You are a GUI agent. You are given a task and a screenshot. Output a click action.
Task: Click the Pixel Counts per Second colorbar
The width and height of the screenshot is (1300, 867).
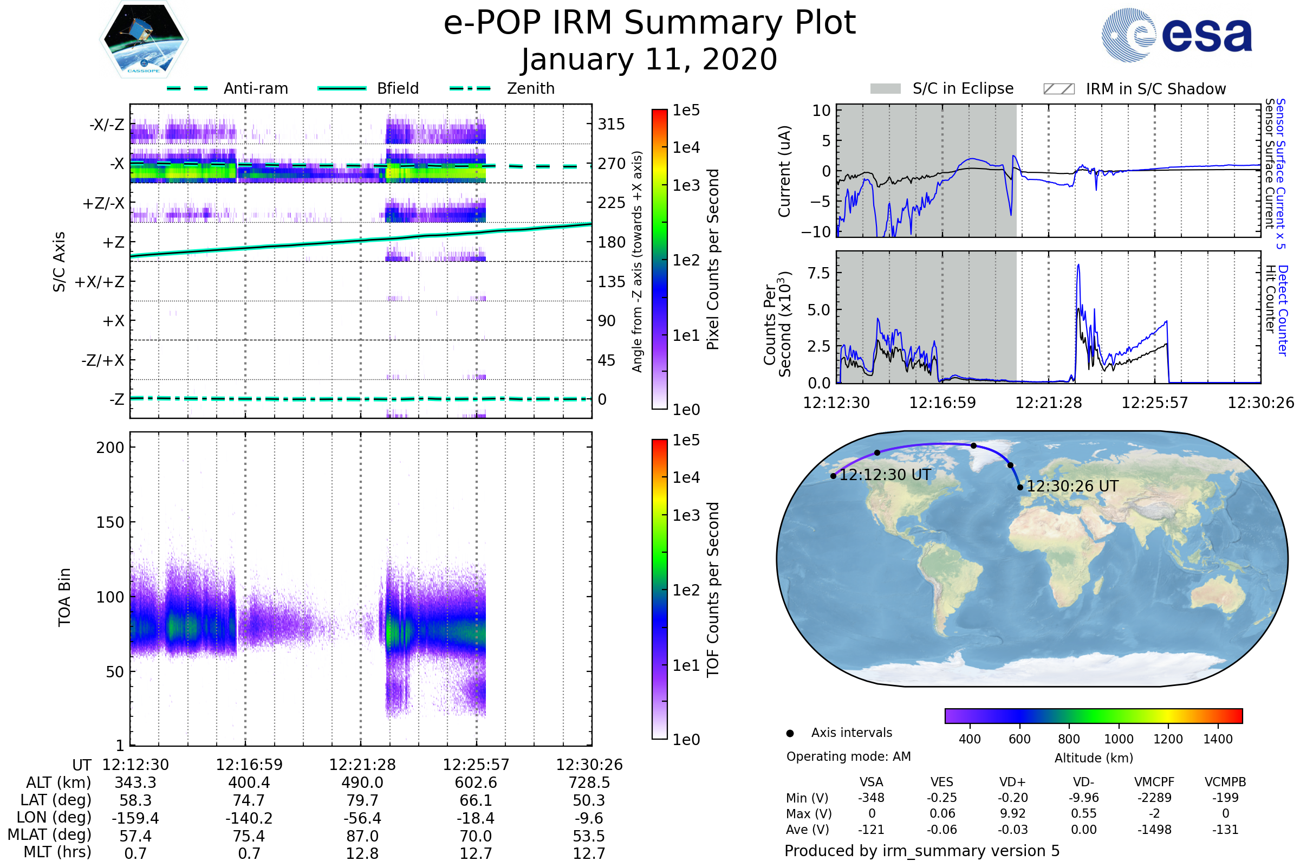click(x=659, y=259)
